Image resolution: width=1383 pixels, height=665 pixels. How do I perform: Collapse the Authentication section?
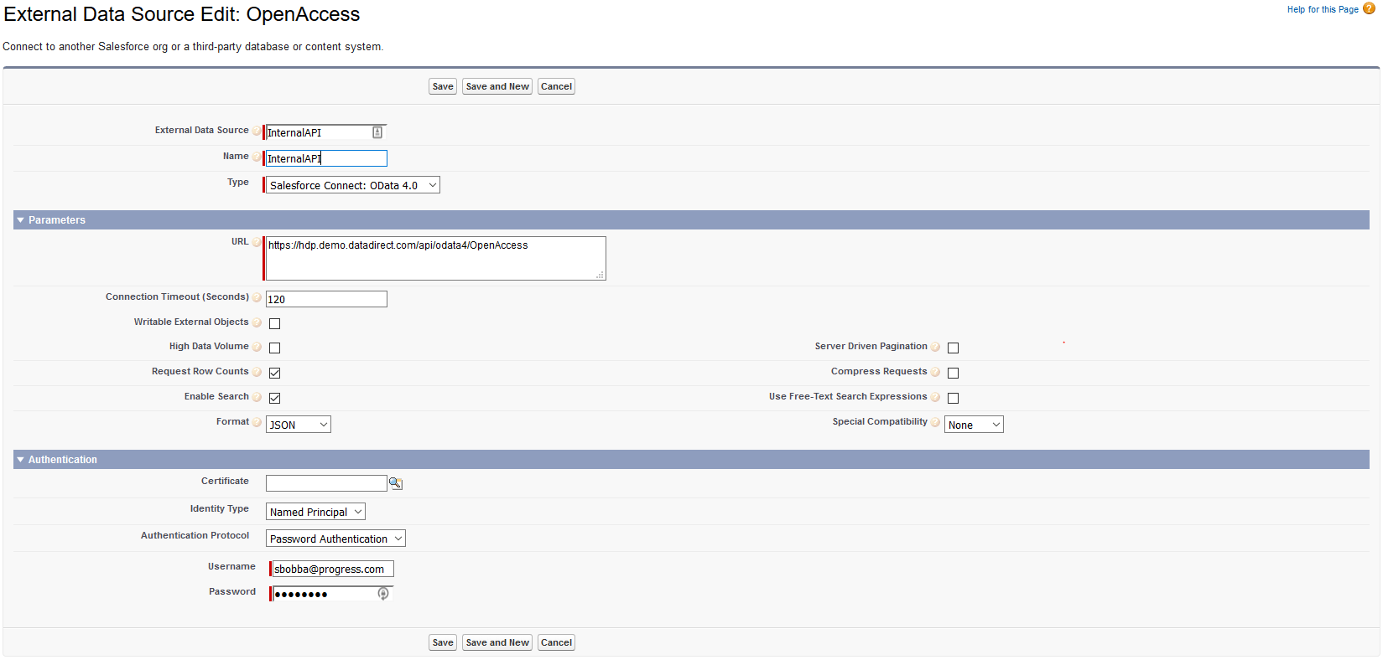point(20,460)
